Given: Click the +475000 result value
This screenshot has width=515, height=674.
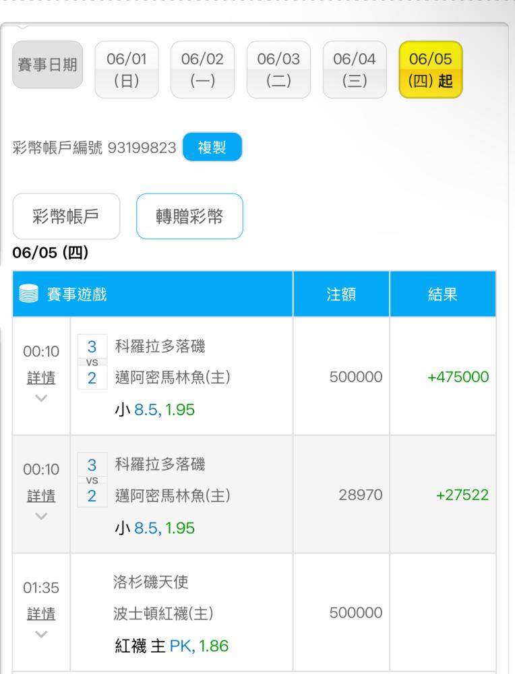Looking at the screenshot, I should pyautogui.click(x=458, y=377).
